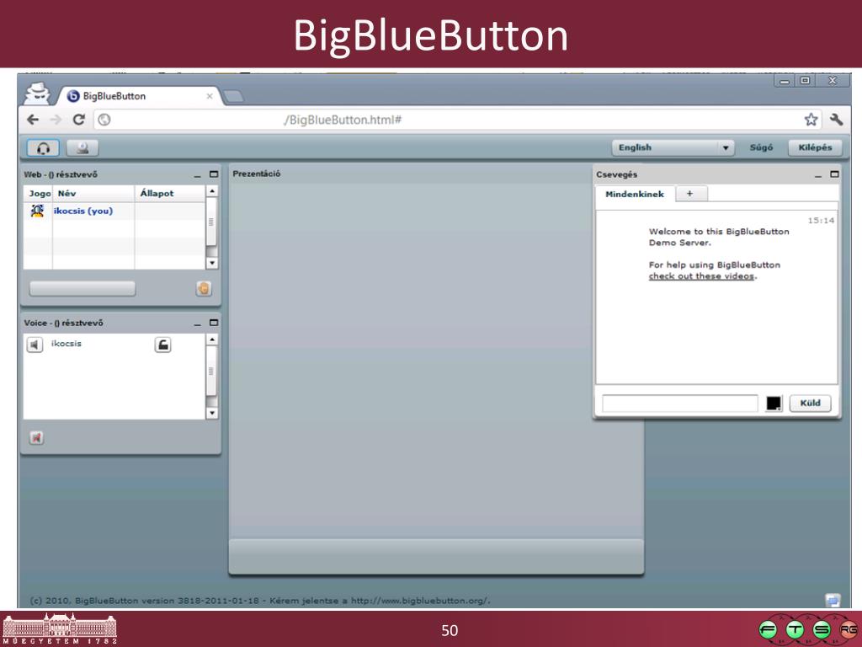Sort by the Jogo column header
Screen dimensions: 862x647
pos(40,193)
